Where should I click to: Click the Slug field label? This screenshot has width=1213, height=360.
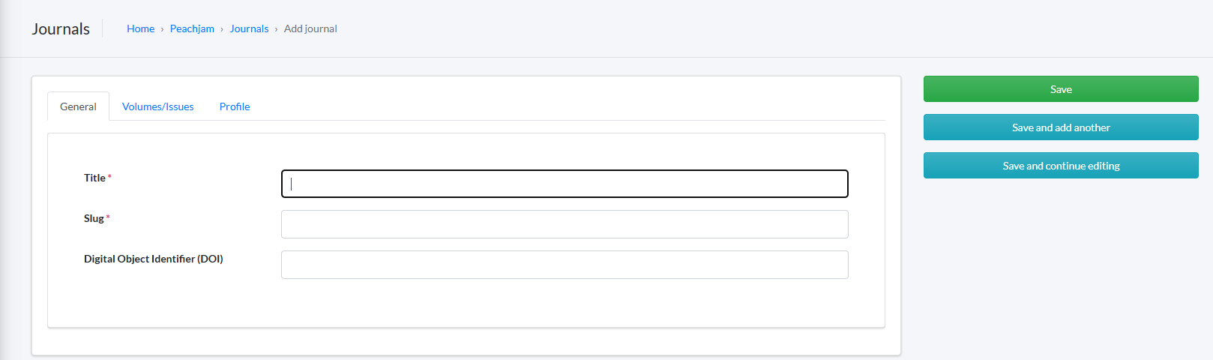coord(94,218)
